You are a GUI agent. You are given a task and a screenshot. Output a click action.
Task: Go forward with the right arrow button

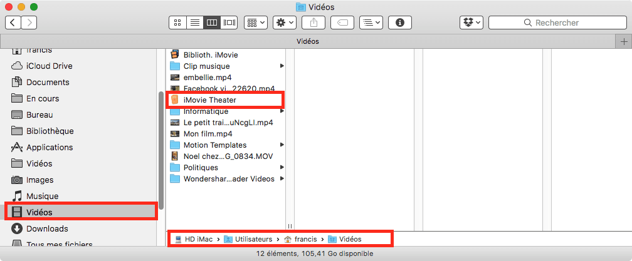(29, 23)
